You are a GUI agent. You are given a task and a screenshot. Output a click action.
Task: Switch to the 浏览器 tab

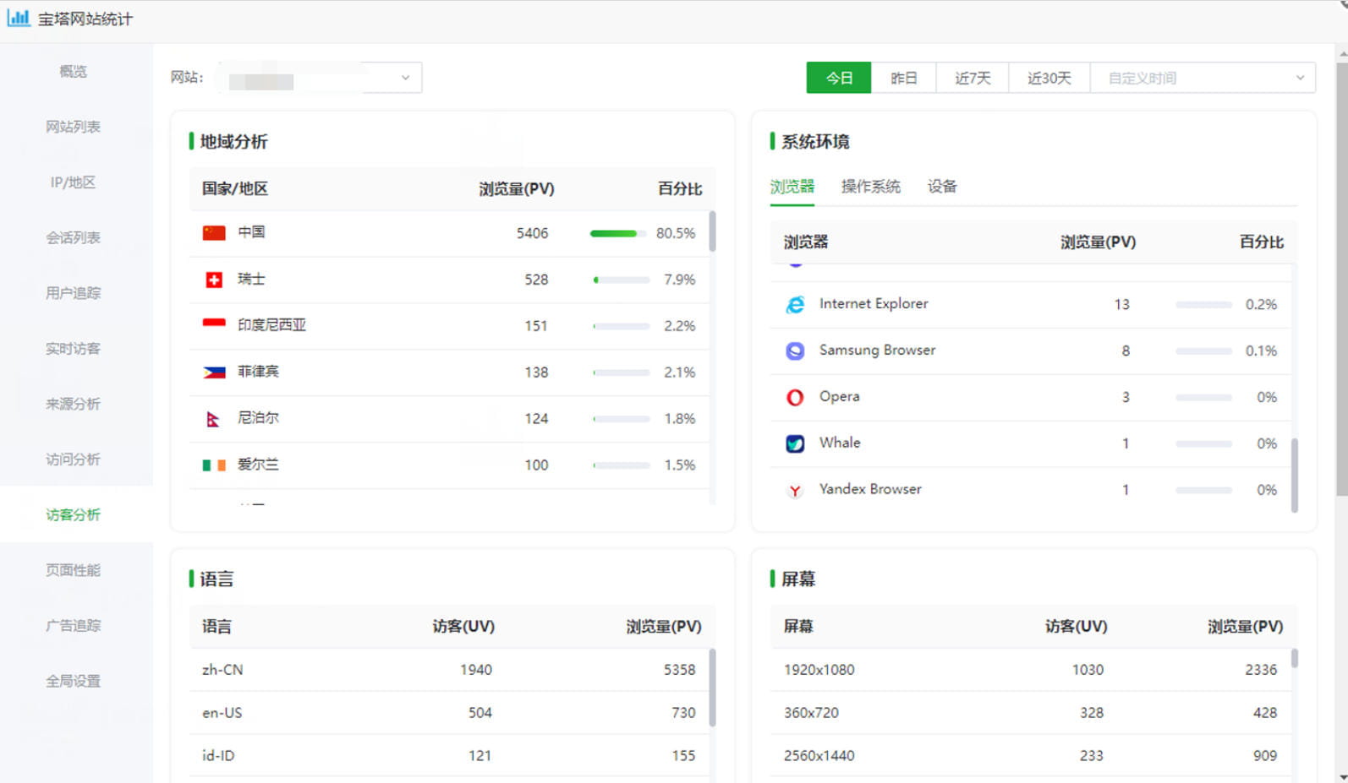point(792,187)
